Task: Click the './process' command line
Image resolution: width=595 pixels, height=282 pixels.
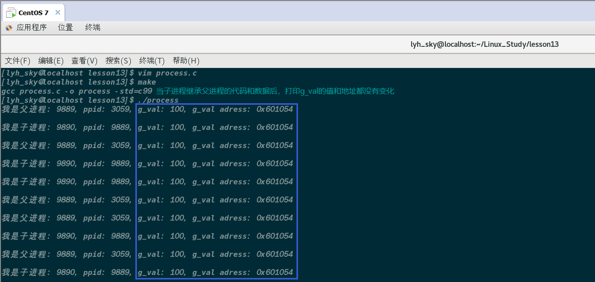Action: 90,100
